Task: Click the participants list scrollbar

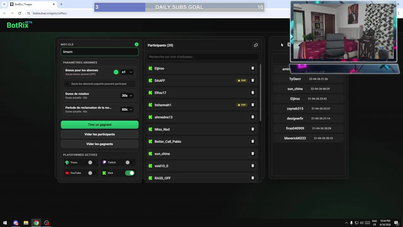Action: point(260,92)
